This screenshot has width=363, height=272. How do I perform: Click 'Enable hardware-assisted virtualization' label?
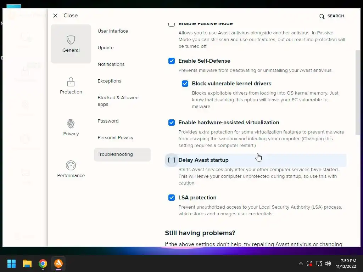pos(229,122)
